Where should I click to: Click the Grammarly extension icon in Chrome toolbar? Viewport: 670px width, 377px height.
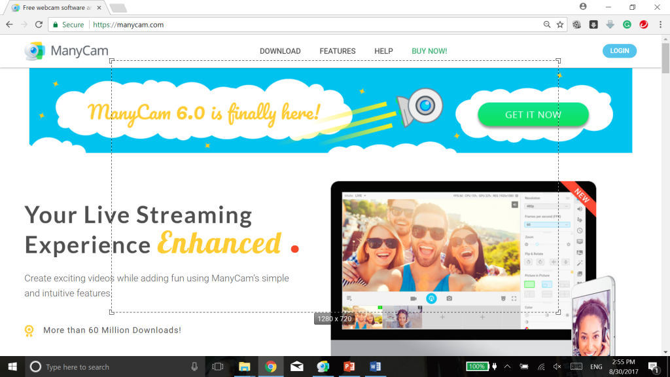[x=626, y=24]
